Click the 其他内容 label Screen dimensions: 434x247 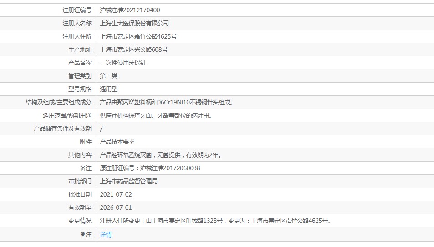[x=80, y=155]
